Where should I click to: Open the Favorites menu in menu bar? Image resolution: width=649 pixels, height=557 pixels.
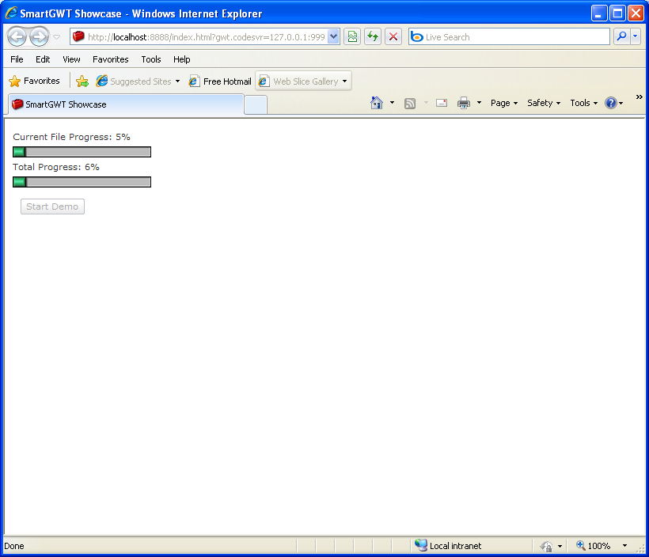111,59
